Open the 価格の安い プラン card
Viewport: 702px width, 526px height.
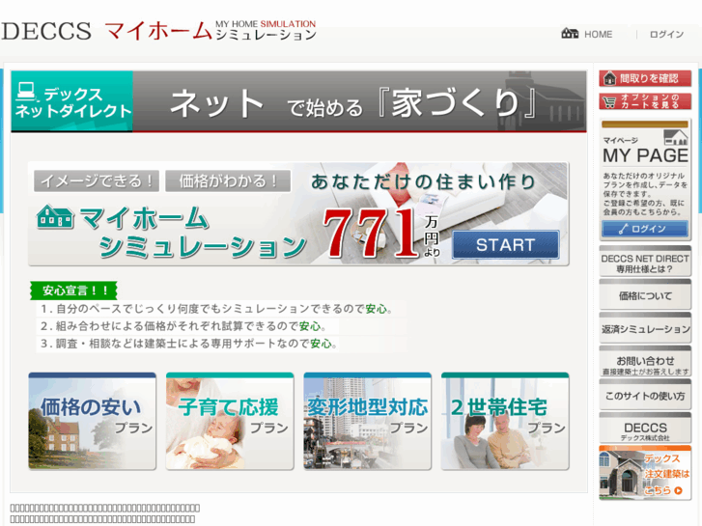(93, 421)
